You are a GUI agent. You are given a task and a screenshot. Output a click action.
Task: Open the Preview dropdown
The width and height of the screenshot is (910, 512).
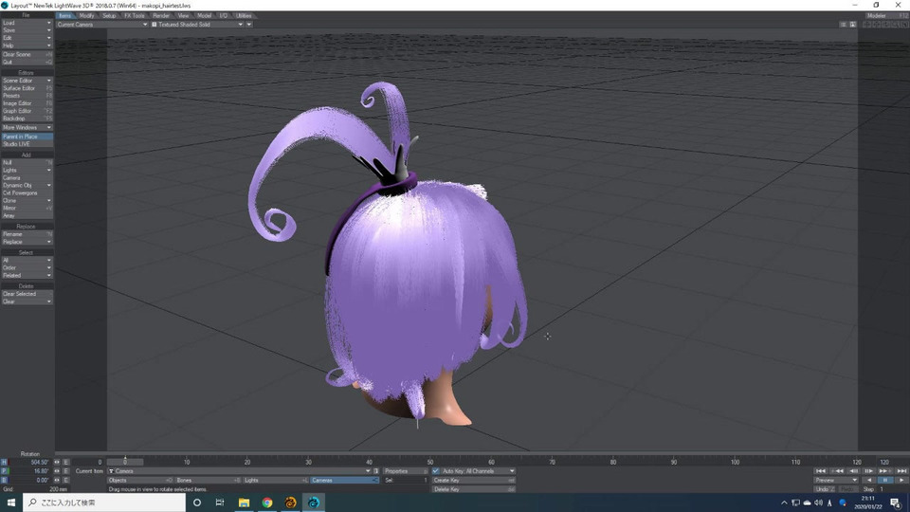coord(836,480)
